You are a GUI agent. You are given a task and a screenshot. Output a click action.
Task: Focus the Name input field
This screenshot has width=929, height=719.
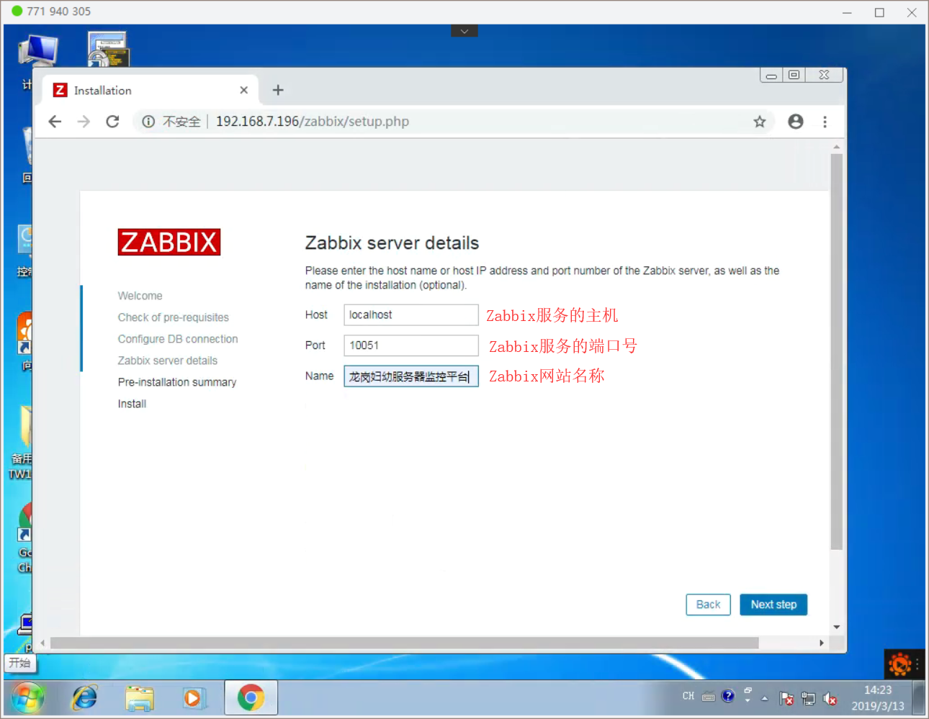411,376
